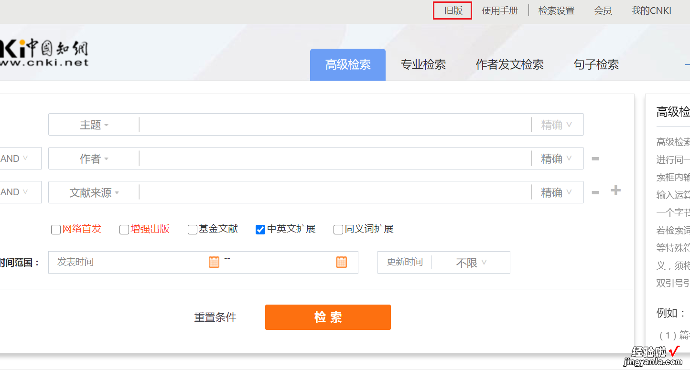Enable the 增强出版 checkbox
Screen dimensions: 690x370
coord(124,230)
